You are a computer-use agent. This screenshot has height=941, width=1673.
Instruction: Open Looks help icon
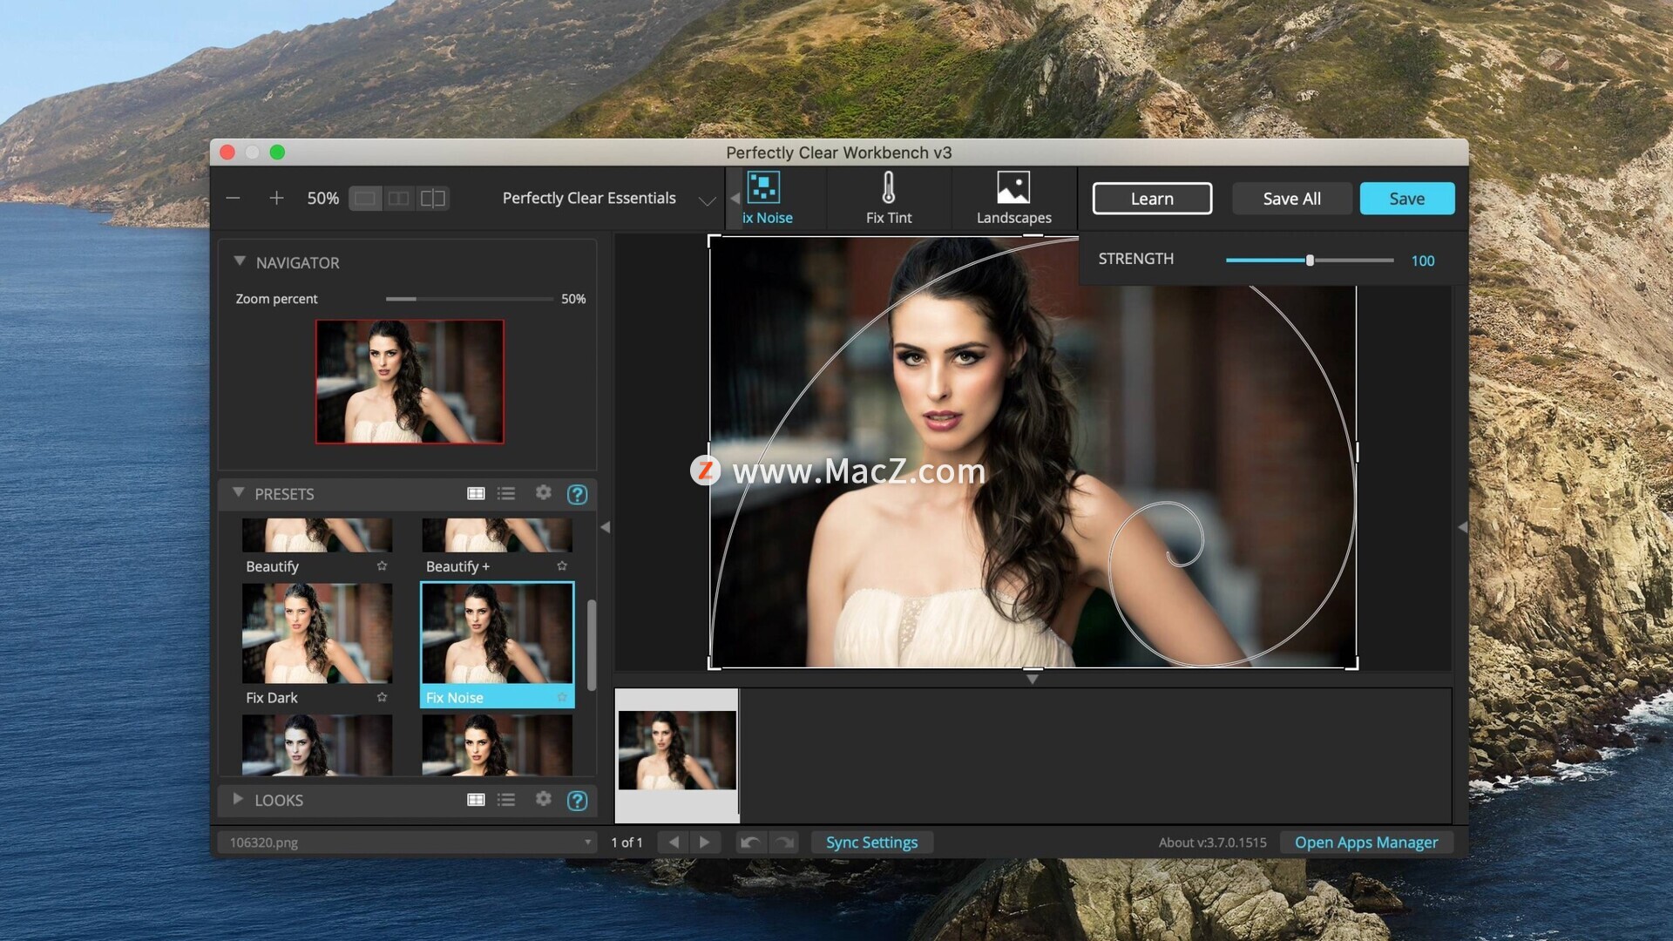(x=577, y=801)
